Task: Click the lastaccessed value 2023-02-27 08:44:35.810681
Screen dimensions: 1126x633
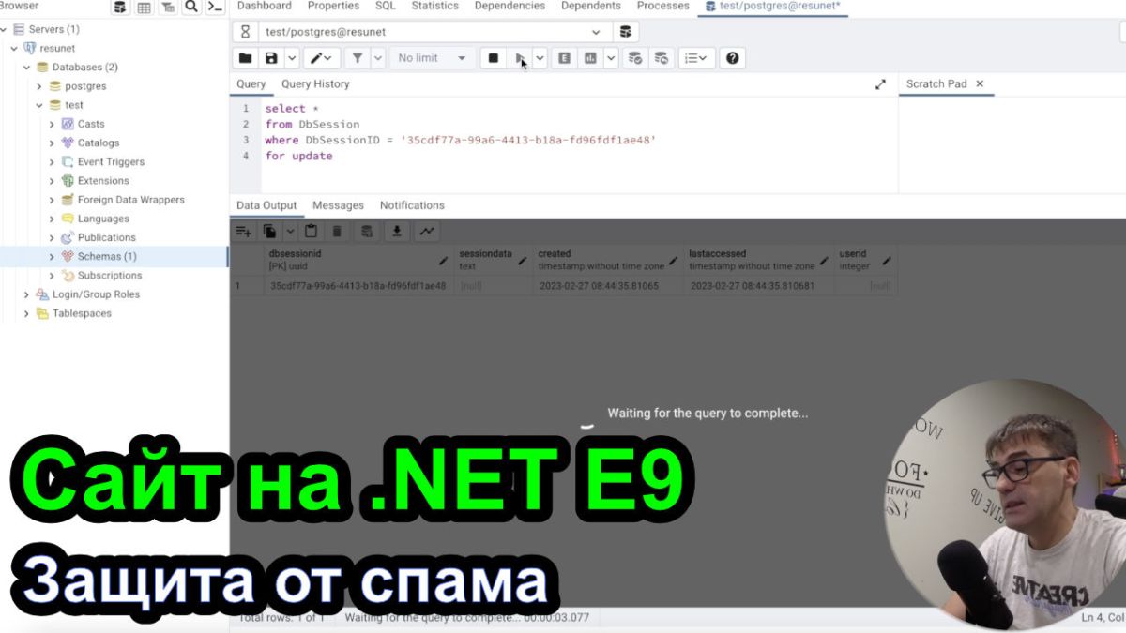Action: pos(753,286)
